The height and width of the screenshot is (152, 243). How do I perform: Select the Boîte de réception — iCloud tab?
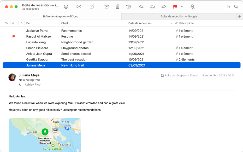(x=61, y=16)
